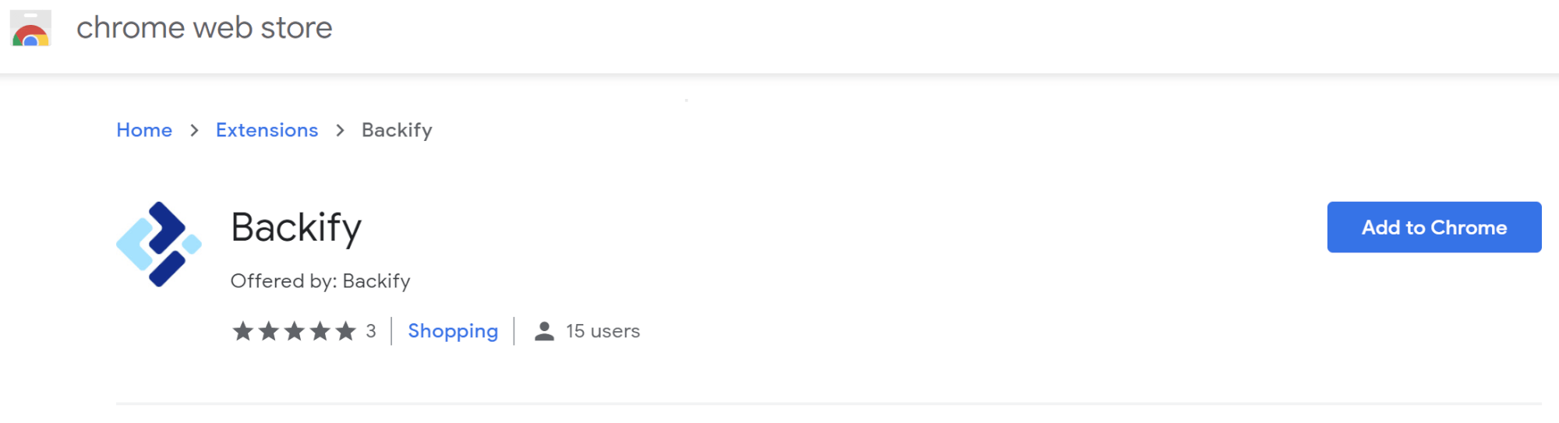Click the second rating star

point(269,331)
